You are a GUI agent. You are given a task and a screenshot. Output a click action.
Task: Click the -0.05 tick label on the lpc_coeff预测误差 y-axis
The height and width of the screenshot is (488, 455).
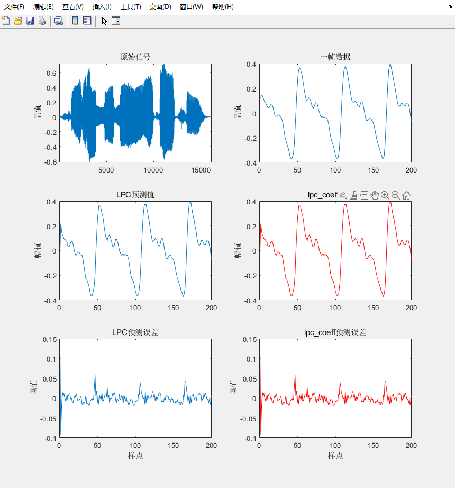coord(248,419)
